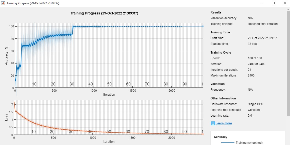Close the Training Progress window
The height and width of the screenshot is (145, 290).
coord(284,3)
